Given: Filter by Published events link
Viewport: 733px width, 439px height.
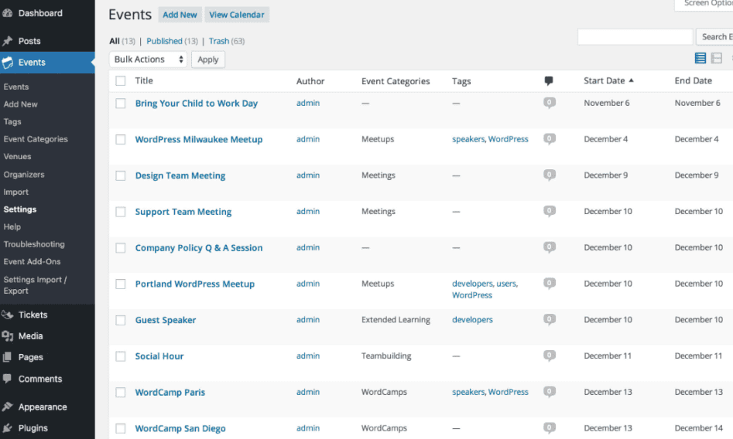Looking at the screenshot, I should [165, 41].
